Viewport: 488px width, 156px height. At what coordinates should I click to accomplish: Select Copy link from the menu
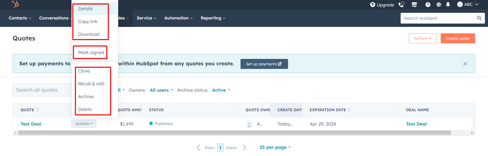click(x=95, y=22)
